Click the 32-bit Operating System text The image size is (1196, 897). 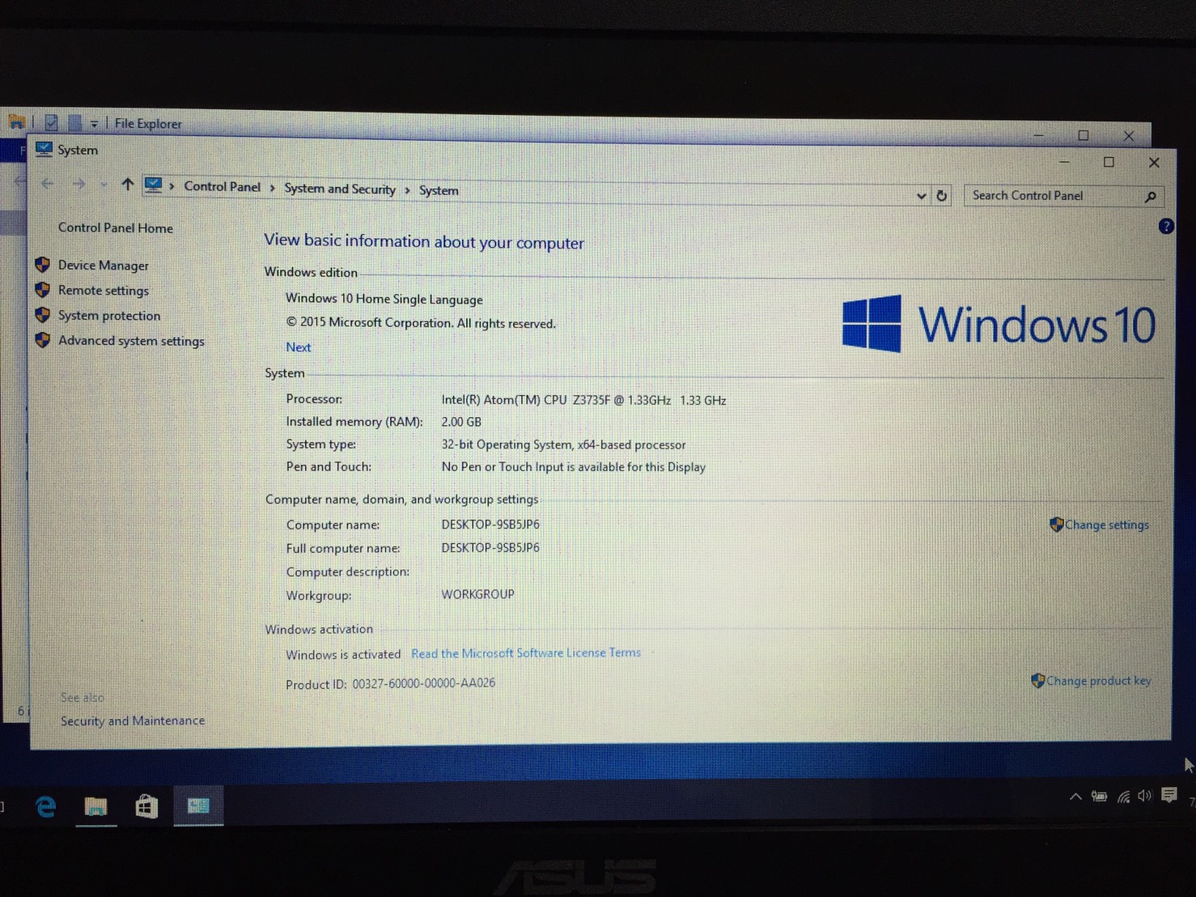563,444
